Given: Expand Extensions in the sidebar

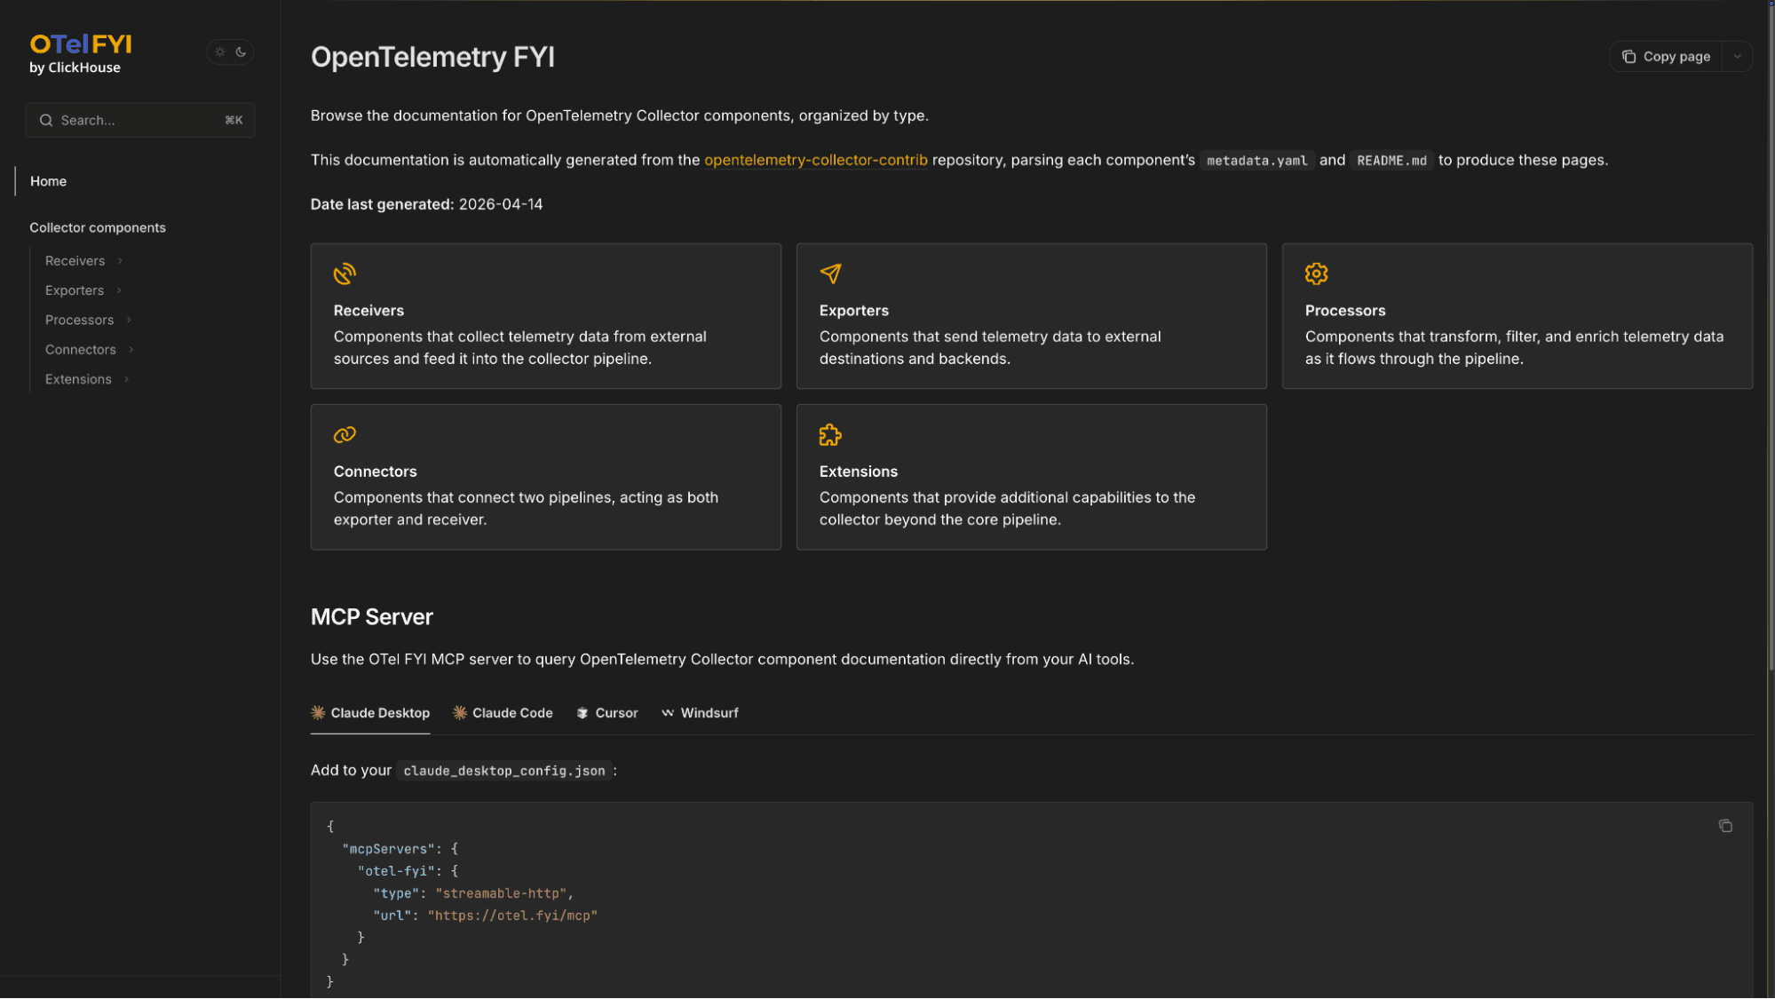Looking at the screenshot, I should click(127, 379).
